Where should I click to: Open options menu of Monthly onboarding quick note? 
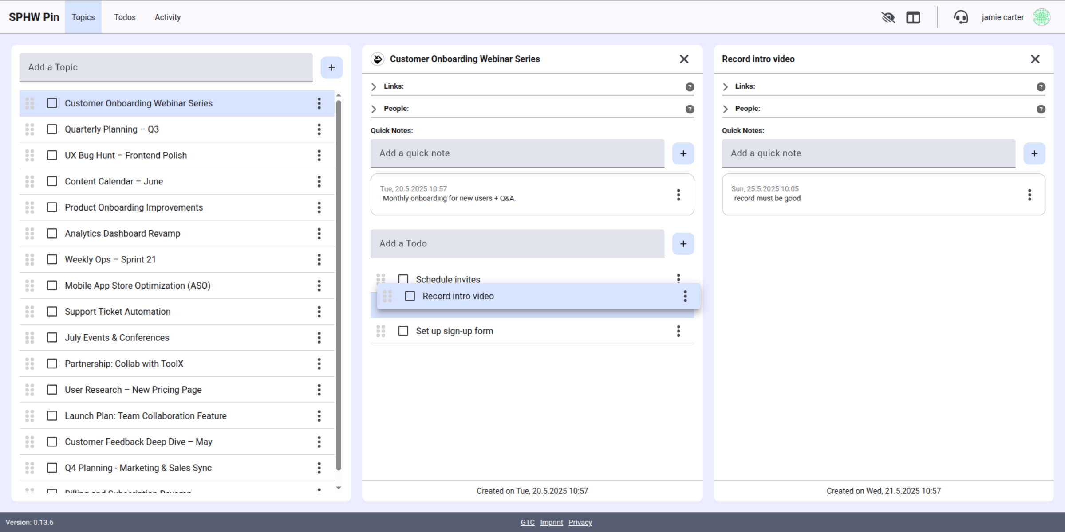678,195
